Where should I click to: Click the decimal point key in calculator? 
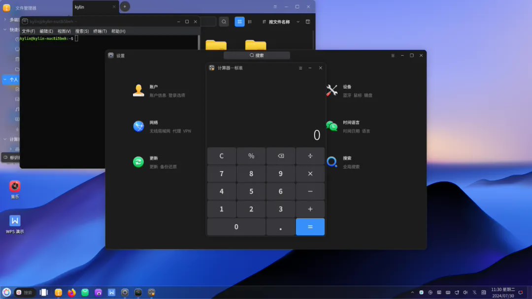(281, 227)
